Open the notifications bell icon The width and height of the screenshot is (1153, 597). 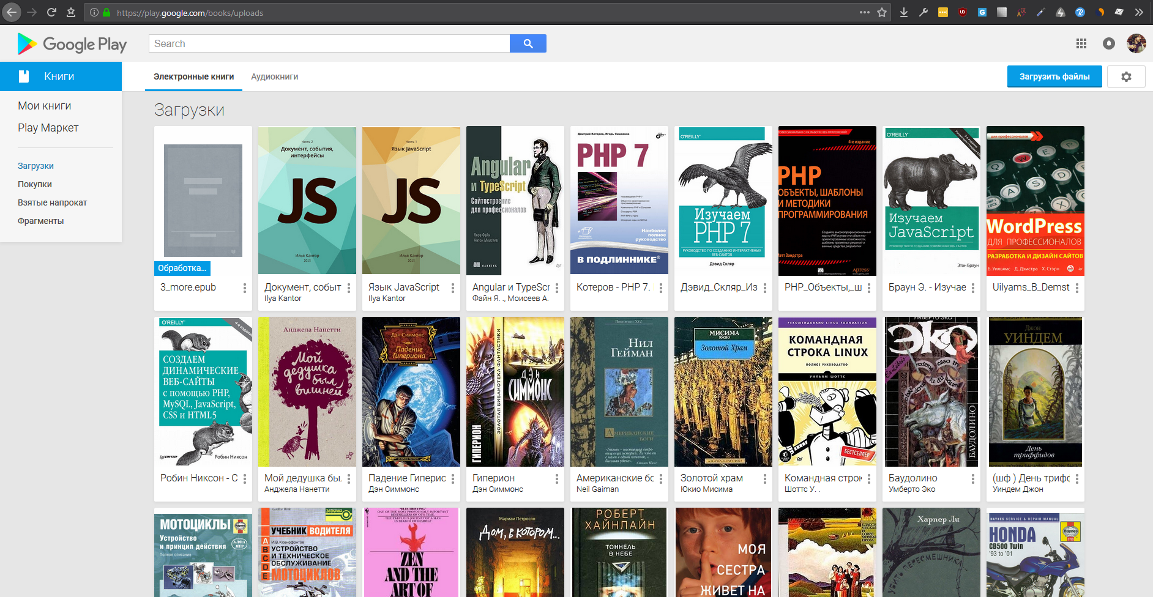tap(1108, 43)
